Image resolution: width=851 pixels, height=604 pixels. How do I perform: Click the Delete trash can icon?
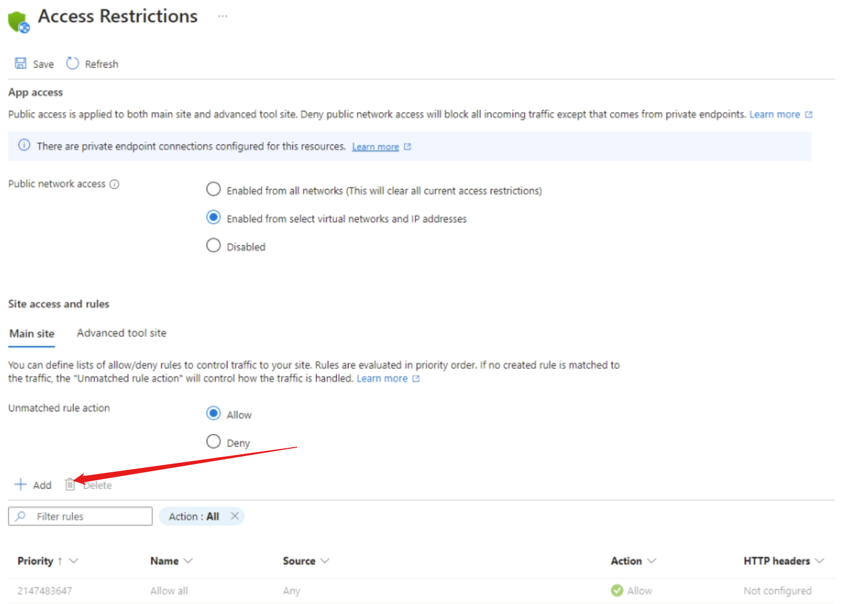[69, 485]
